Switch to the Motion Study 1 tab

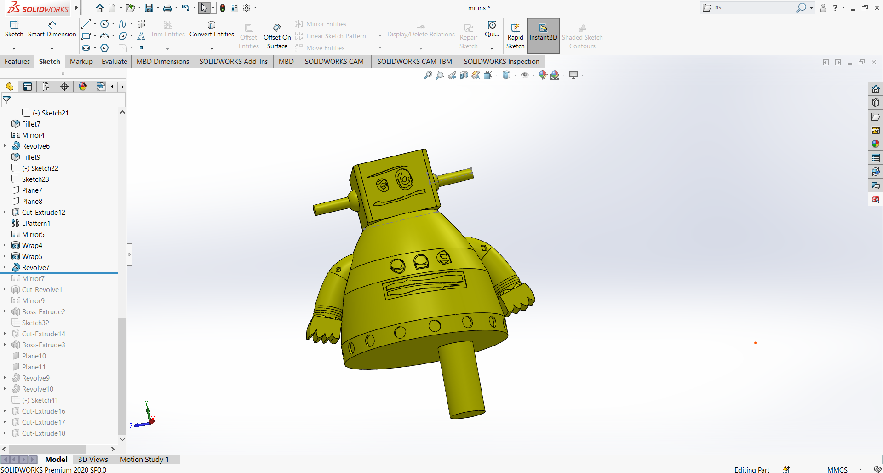coord(144,459)
